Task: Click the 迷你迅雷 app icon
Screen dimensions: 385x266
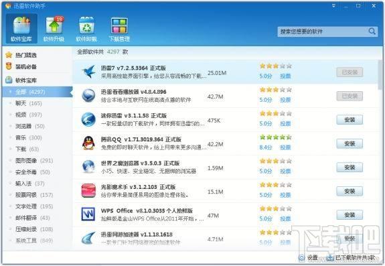Action: click(x=88, y=119)
